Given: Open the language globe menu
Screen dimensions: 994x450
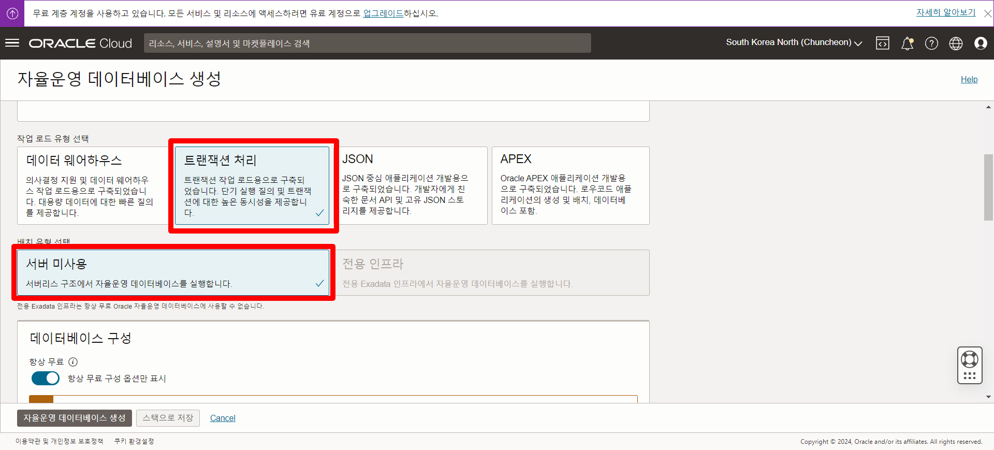Looking at the screenshot, I should coord(956,43).
